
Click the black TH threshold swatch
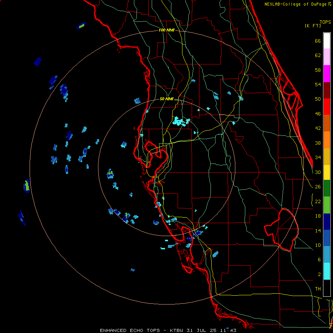327,288
